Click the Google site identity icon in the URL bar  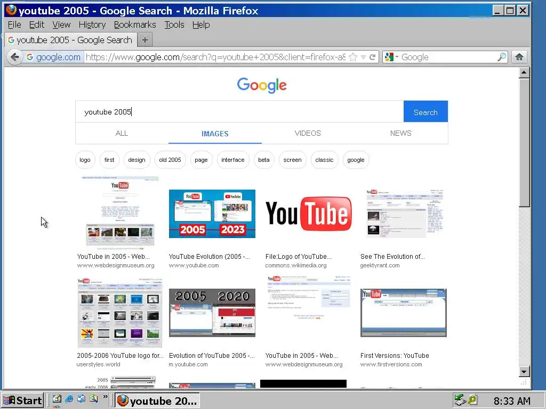[x=54, y=57]
